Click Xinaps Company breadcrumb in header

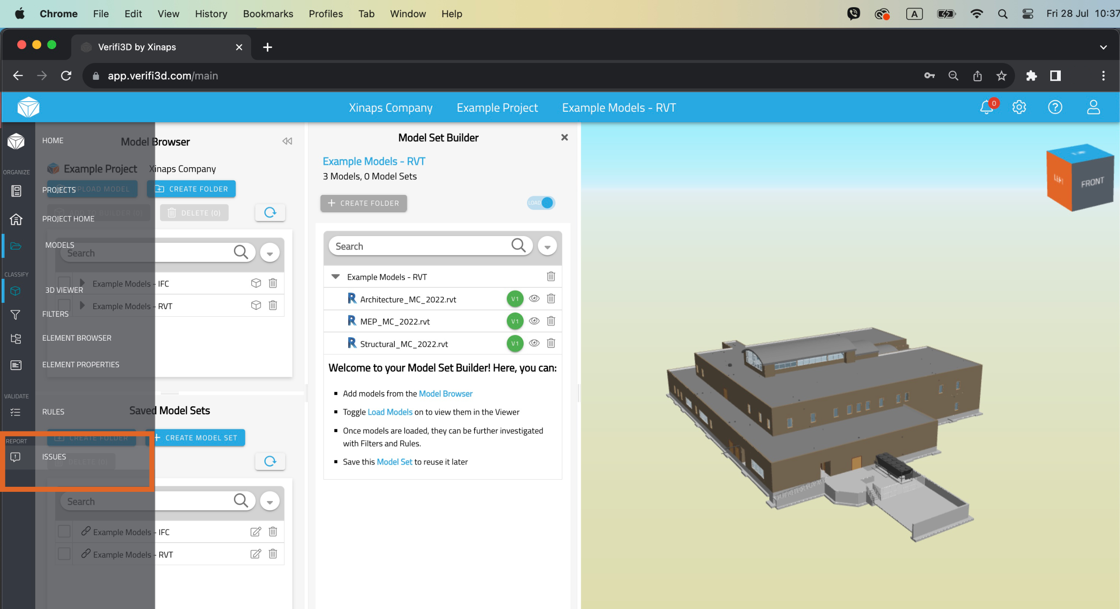[x=391, y=108]
